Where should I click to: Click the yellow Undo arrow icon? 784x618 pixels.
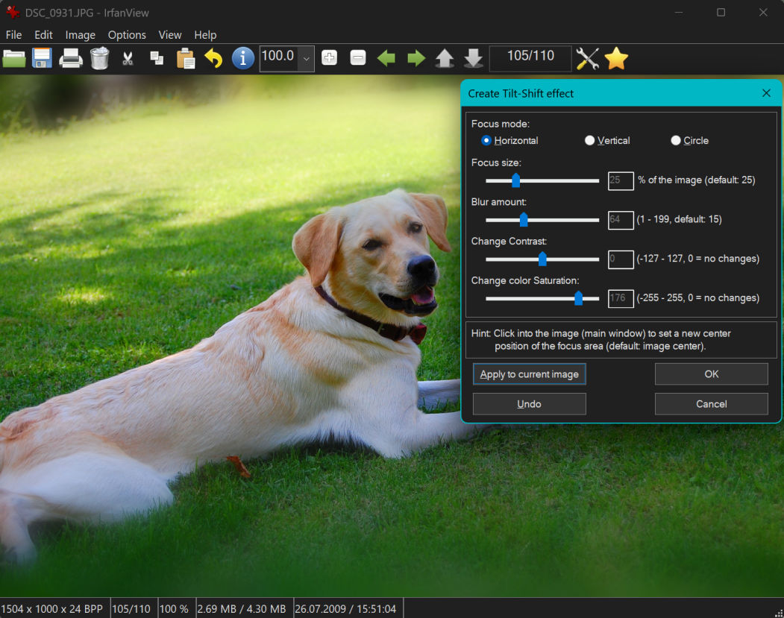[x=213, y=58]
